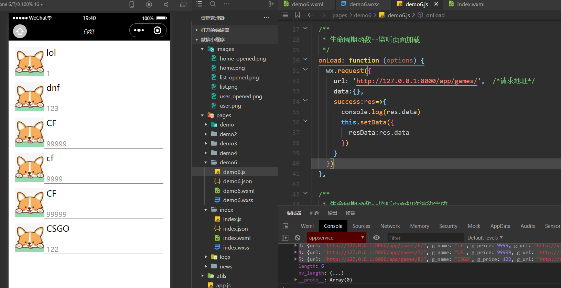
Task: Open the mini program capsule three-dot menu
Action: (139, 31)
